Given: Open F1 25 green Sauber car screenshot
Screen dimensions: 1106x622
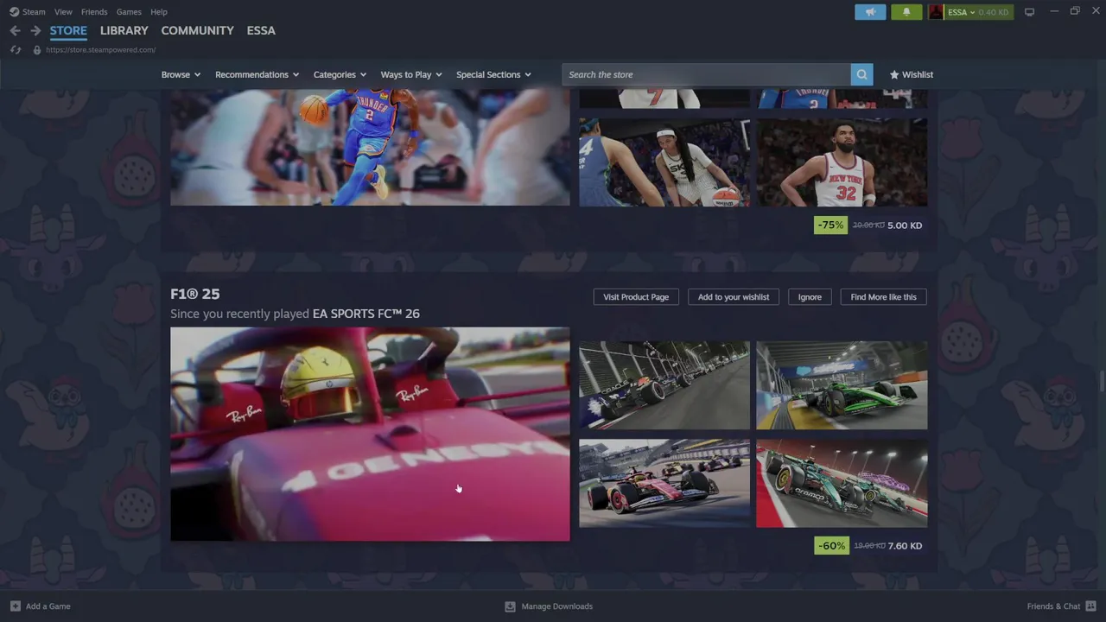Looking at the screenshot, I should [842, 385].
